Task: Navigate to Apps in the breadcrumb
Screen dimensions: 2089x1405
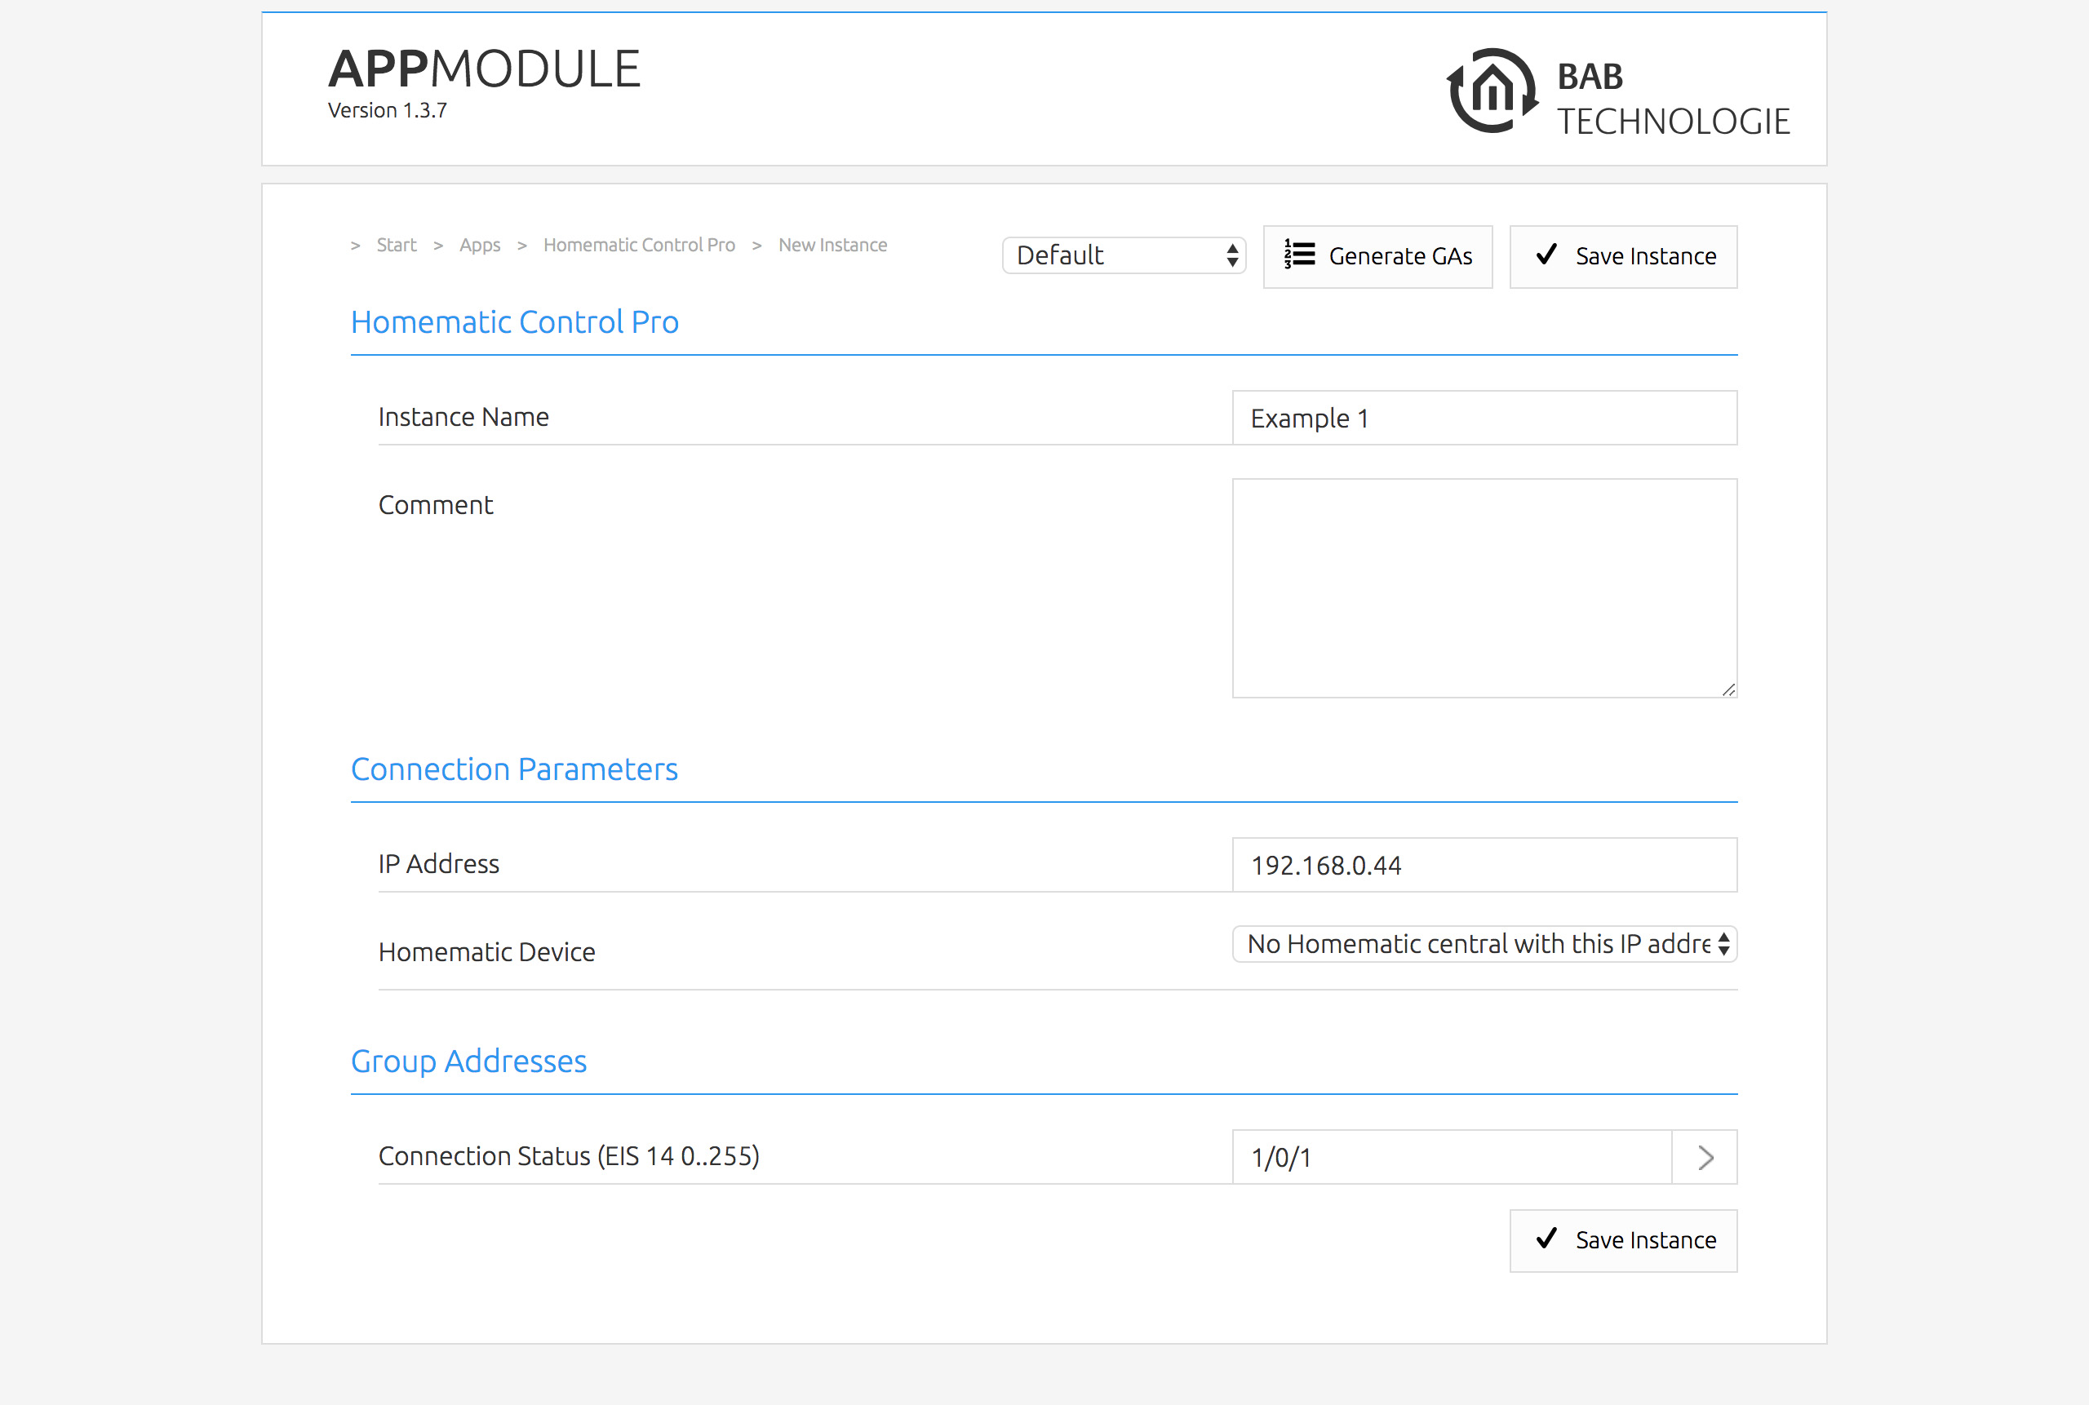Action: [x=480, y=245]
